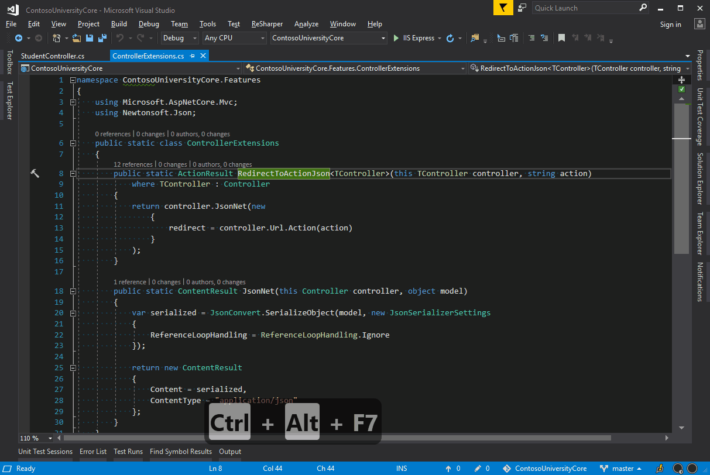Click the Comment Out Selected Lines icon
The height and width of the screenshot is (475, 710).
coord(531,38)
